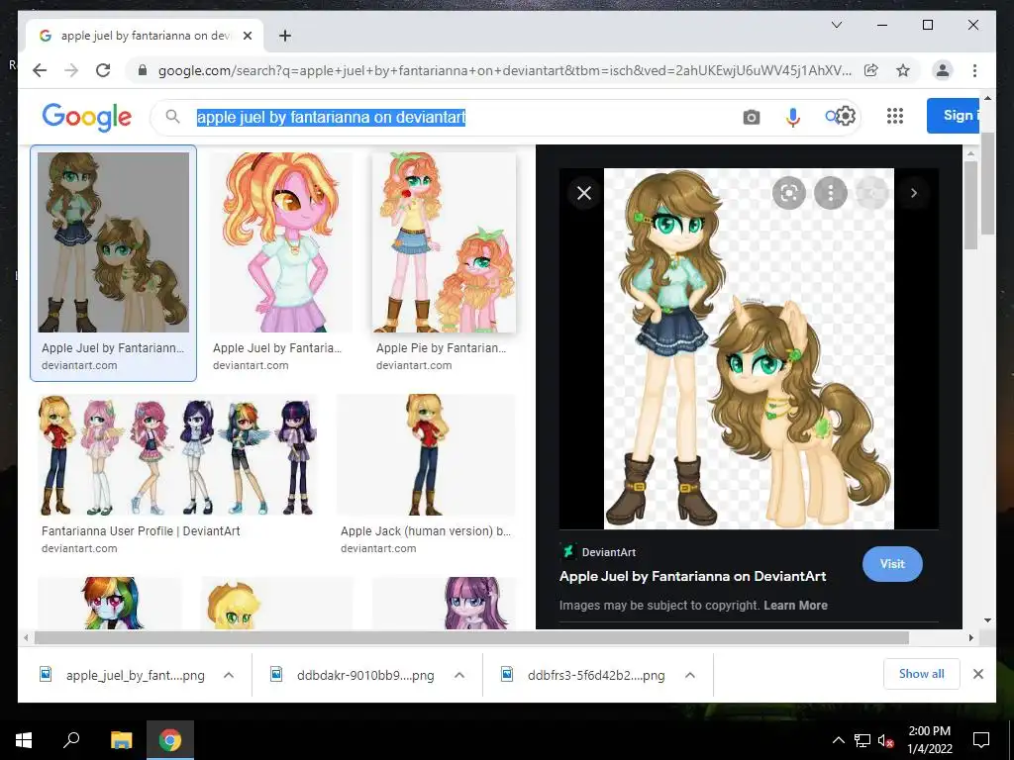Focus the Google search text field
The image size is (1014, 760).
[462, 117]
